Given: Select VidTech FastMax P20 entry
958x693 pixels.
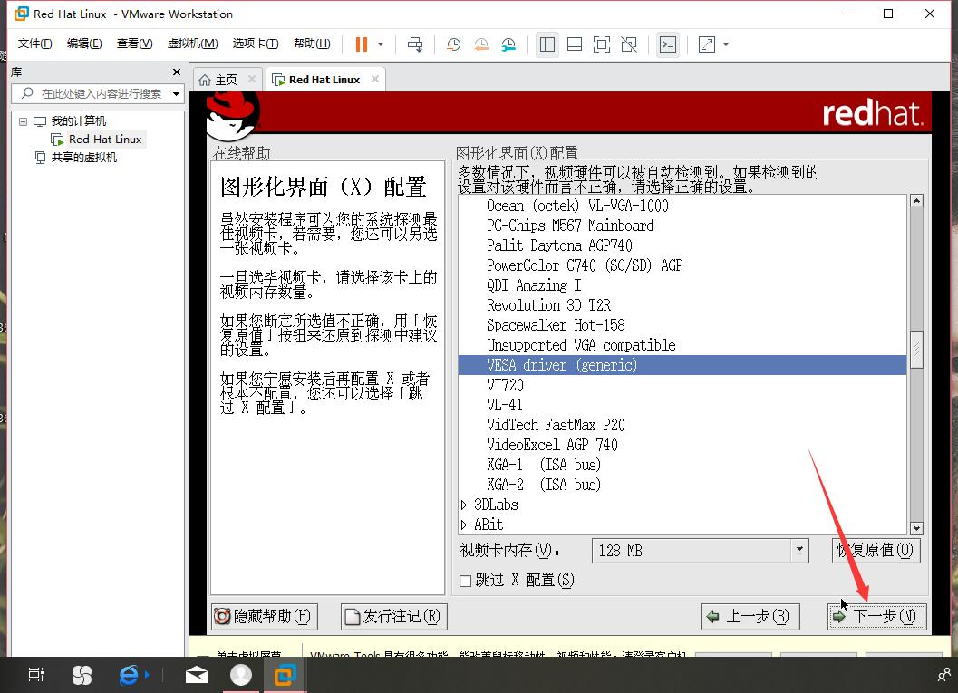Looking at the screenshot, I should coord(682,424).
